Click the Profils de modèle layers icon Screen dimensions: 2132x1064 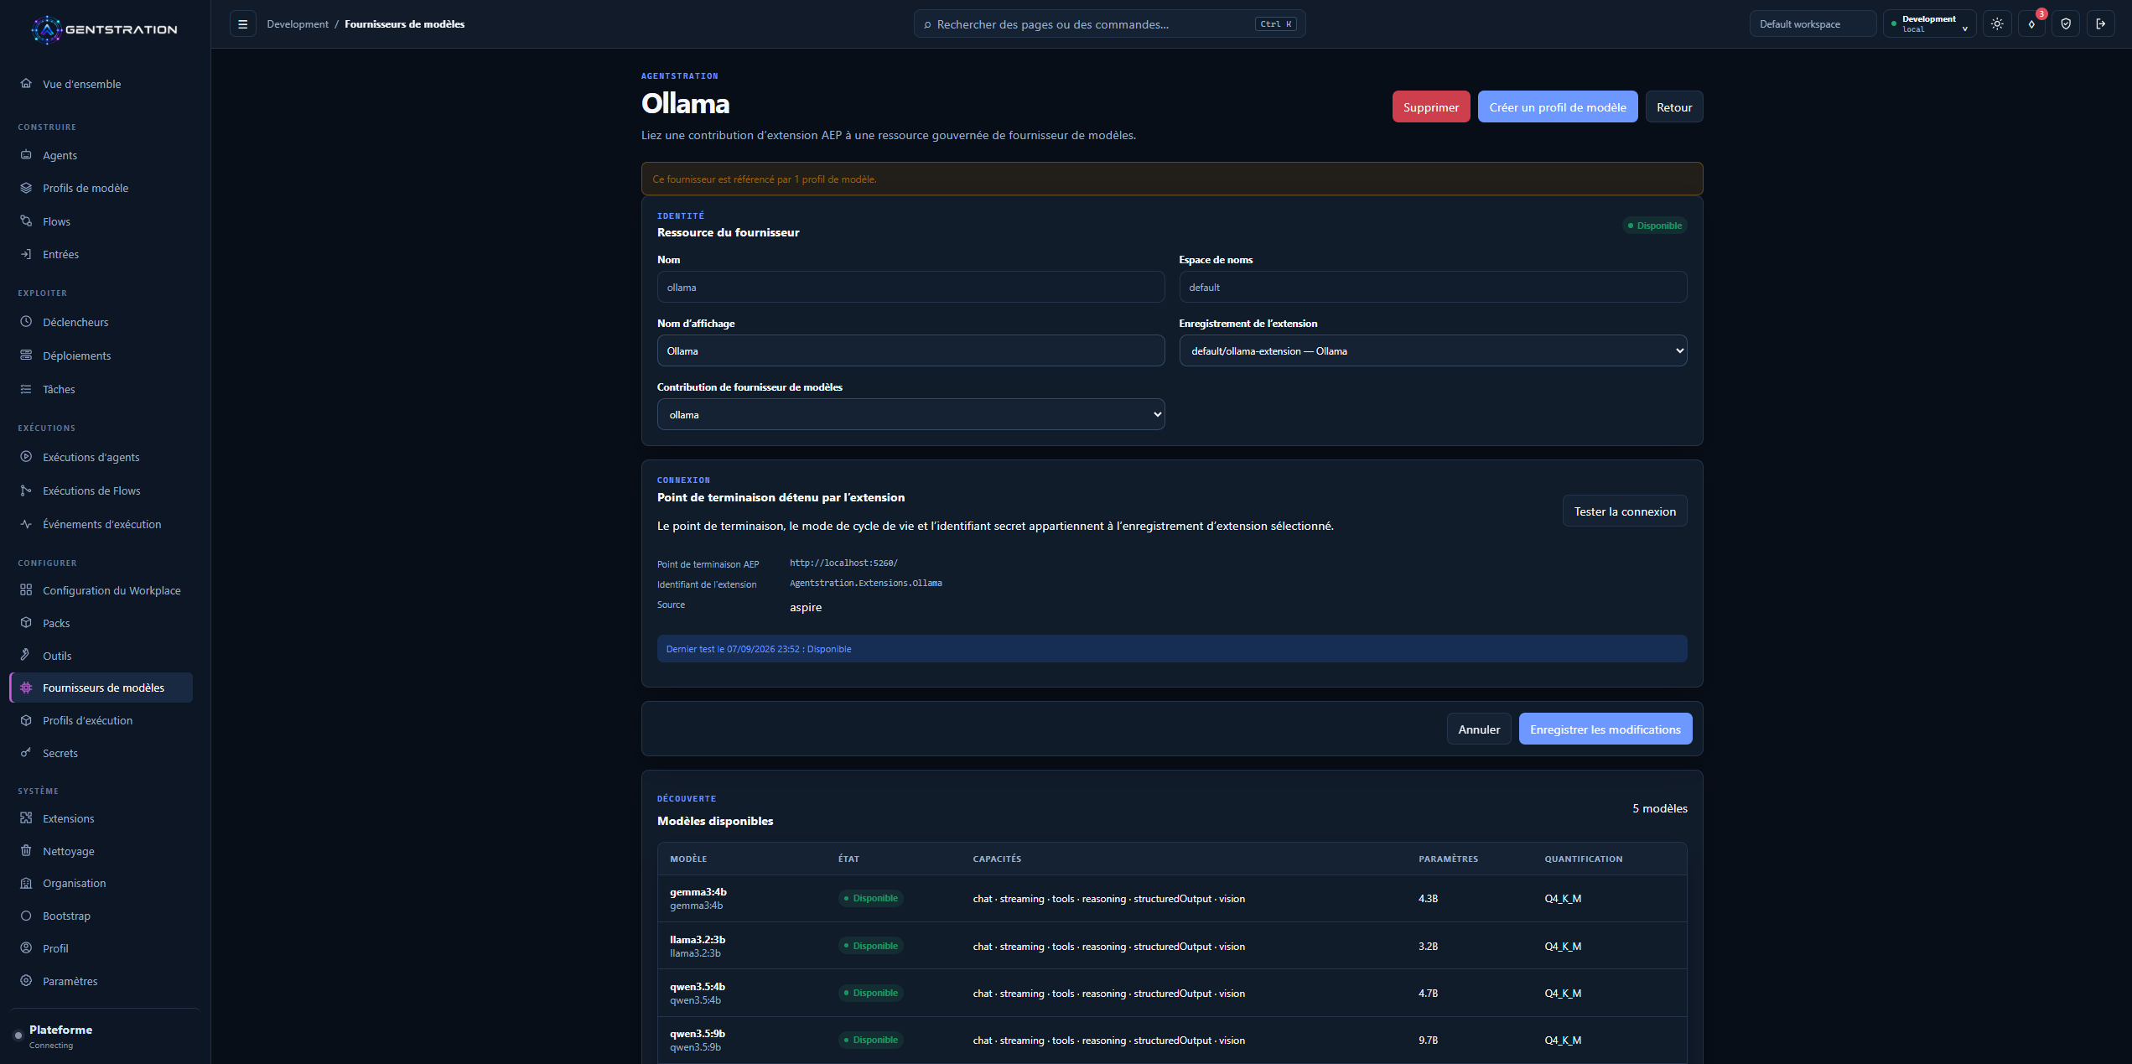(26, 188)
